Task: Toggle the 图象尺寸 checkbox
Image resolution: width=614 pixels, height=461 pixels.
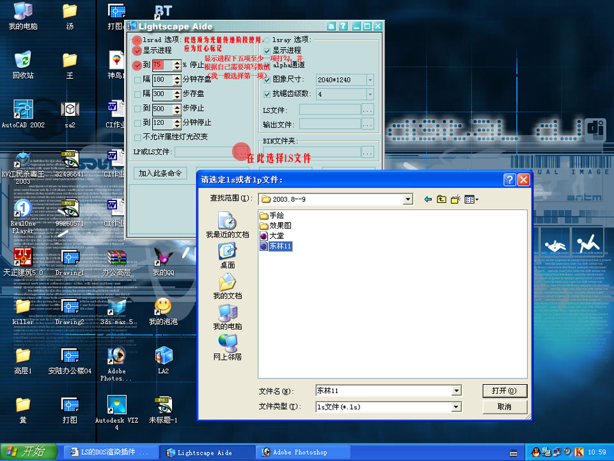Action: point(267,80)
